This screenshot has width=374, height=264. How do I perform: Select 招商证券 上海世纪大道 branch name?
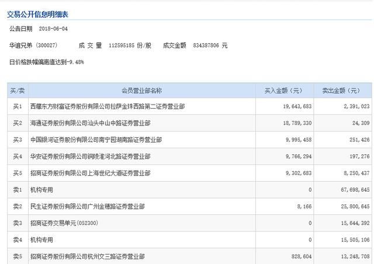pyautogui.click(x=91, y=173)
